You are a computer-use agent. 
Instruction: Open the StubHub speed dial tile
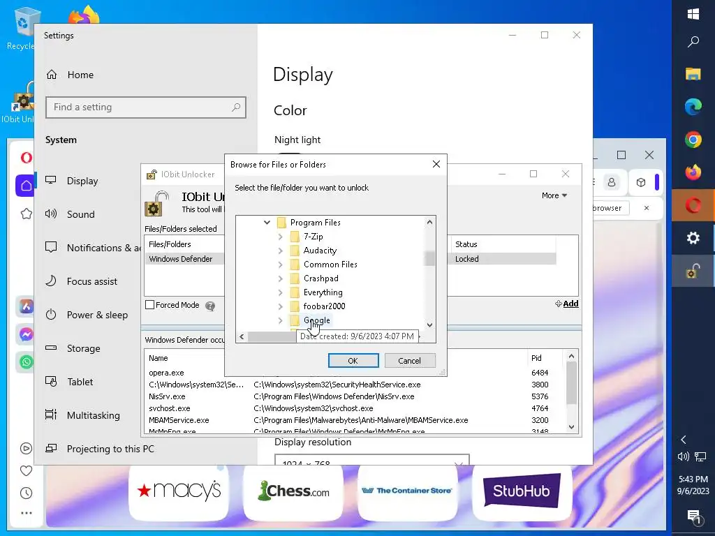522,491
